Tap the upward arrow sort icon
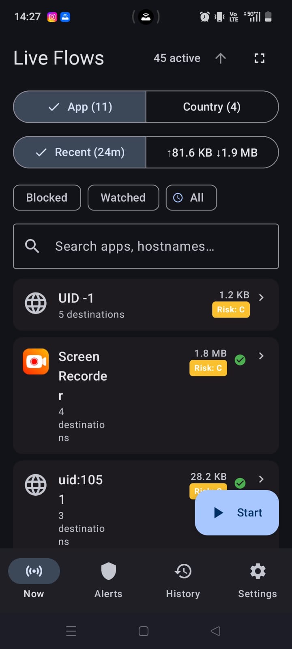The image size is (292, 649). click(220, 58)
